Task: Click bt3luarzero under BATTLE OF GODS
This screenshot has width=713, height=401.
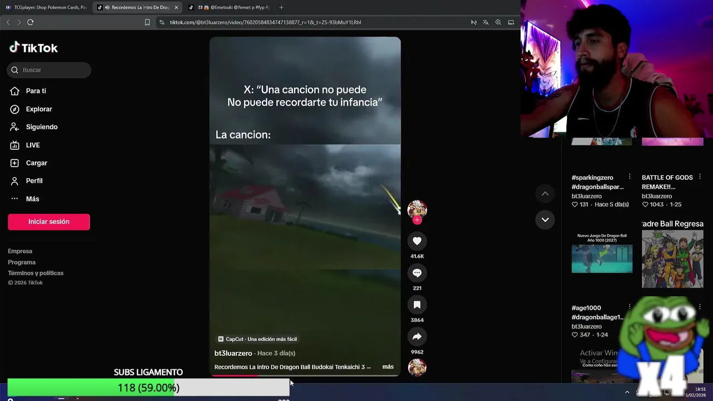Action: (657, 196)
